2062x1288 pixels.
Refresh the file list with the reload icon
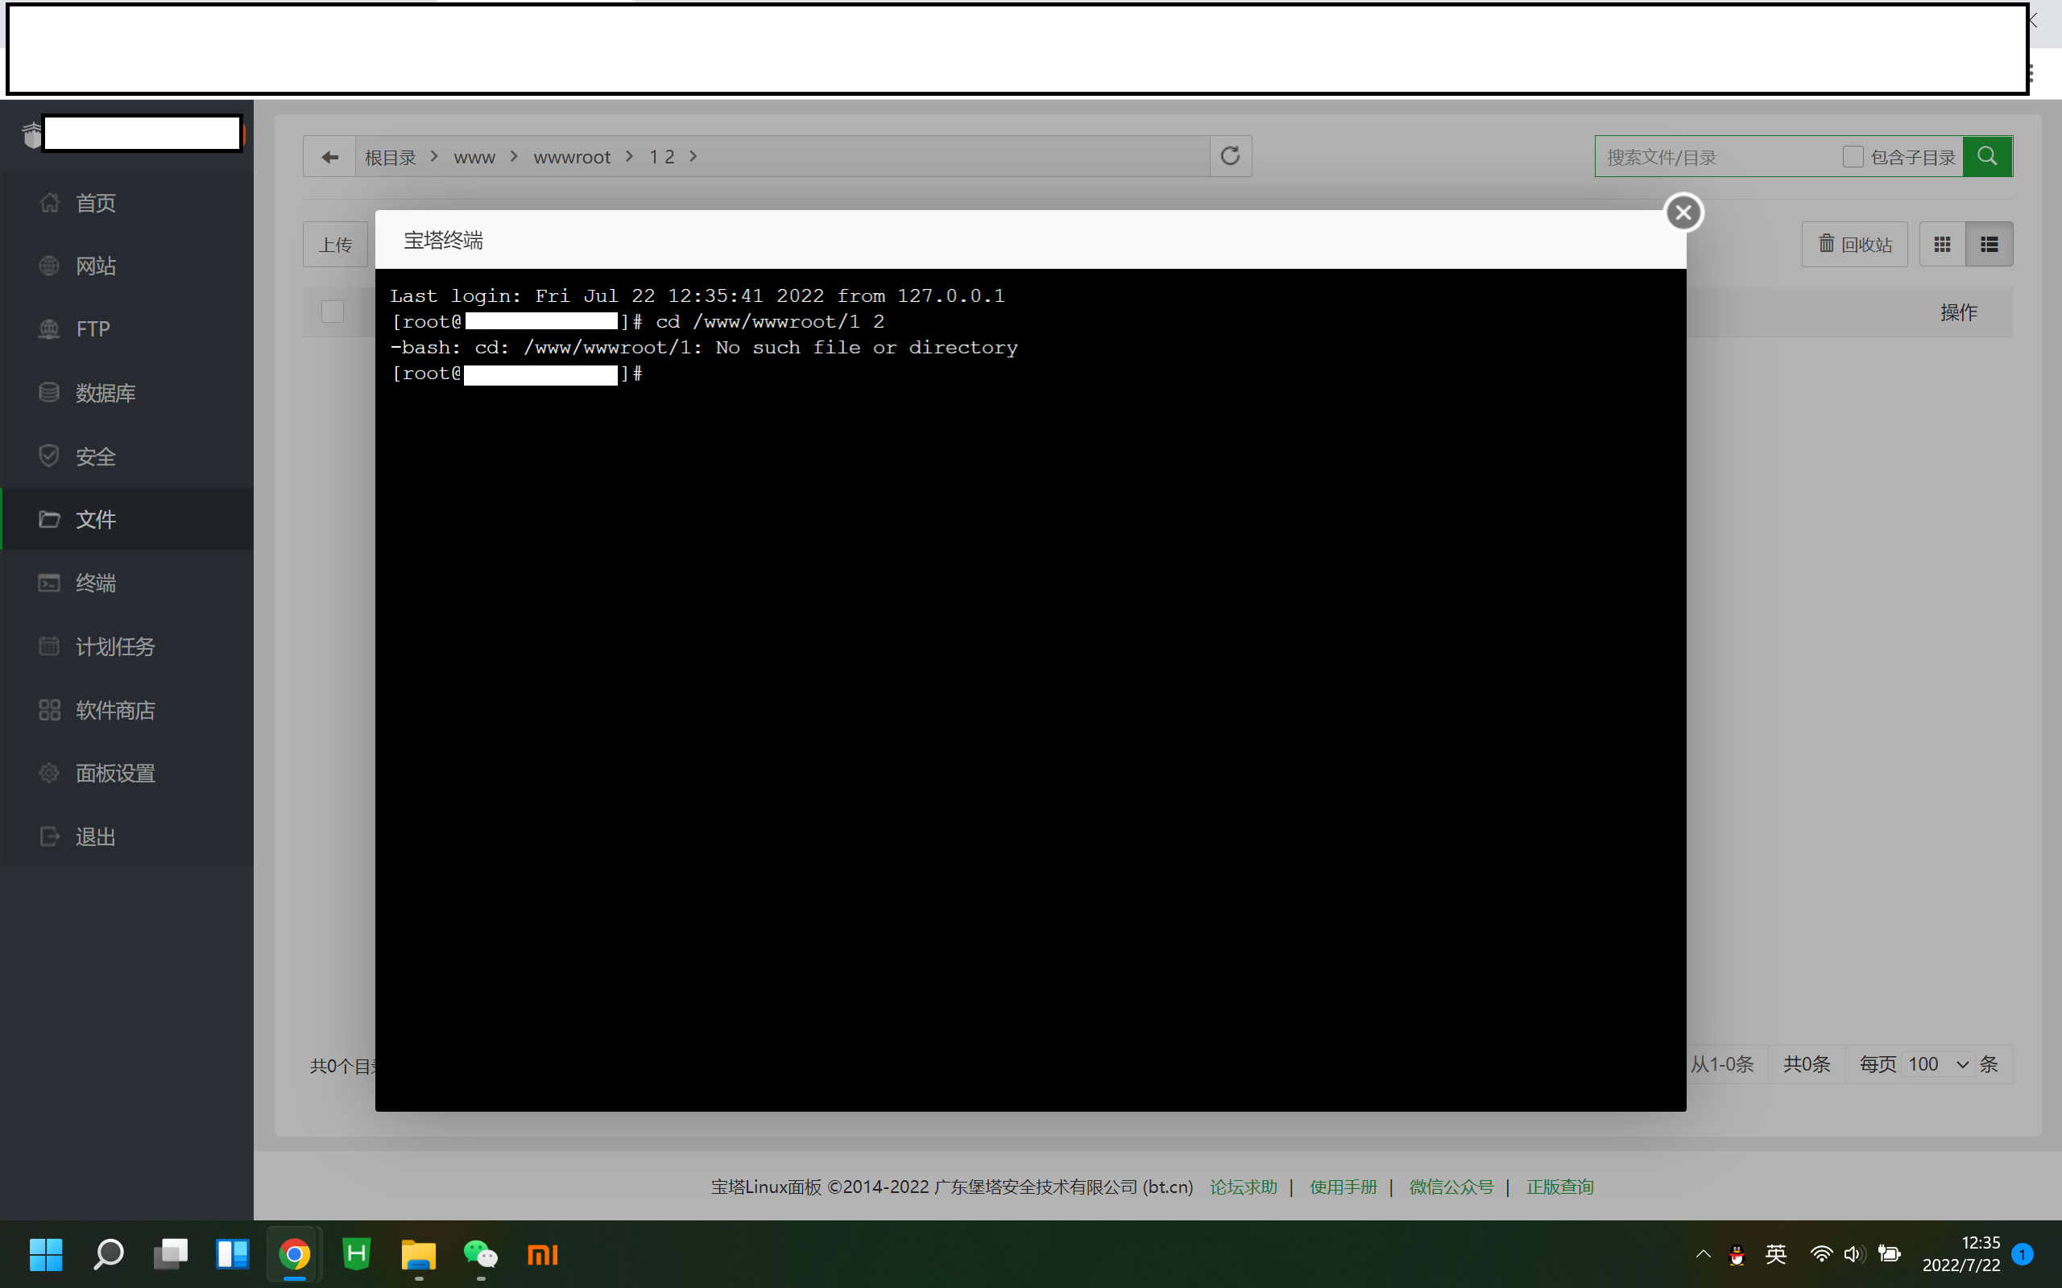click(1231, 156)
